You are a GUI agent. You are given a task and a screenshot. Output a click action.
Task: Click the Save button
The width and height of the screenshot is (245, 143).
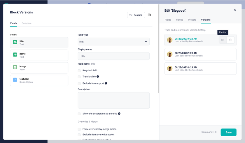click(228, 132)
